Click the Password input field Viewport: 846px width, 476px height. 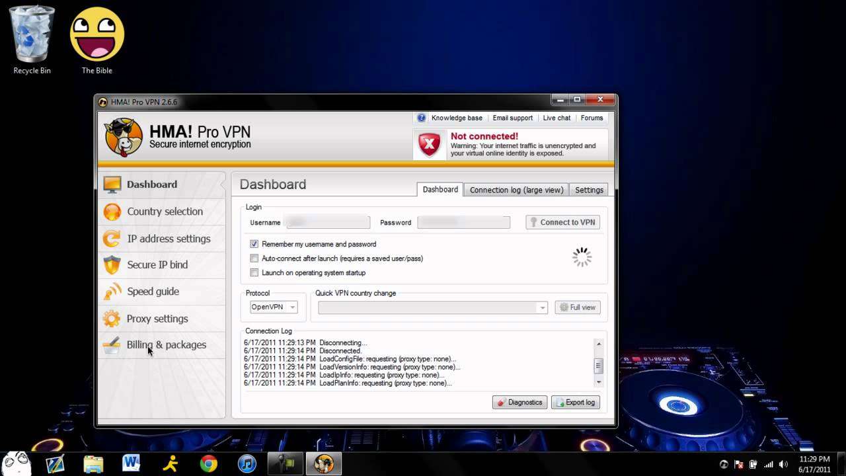coord(463,222)
